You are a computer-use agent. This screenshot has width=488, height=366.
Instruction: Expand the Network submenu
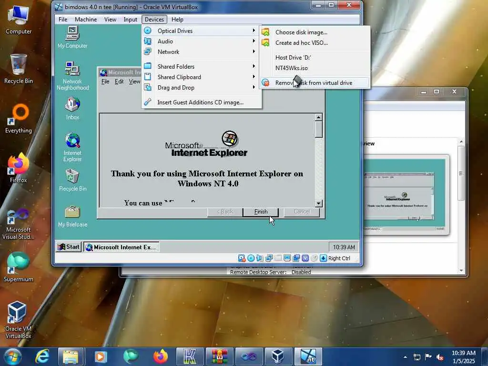point(202,51)
